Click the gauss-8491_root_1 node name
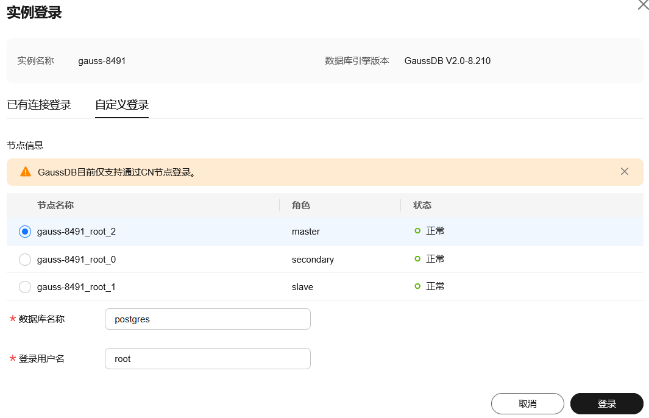 77,287
